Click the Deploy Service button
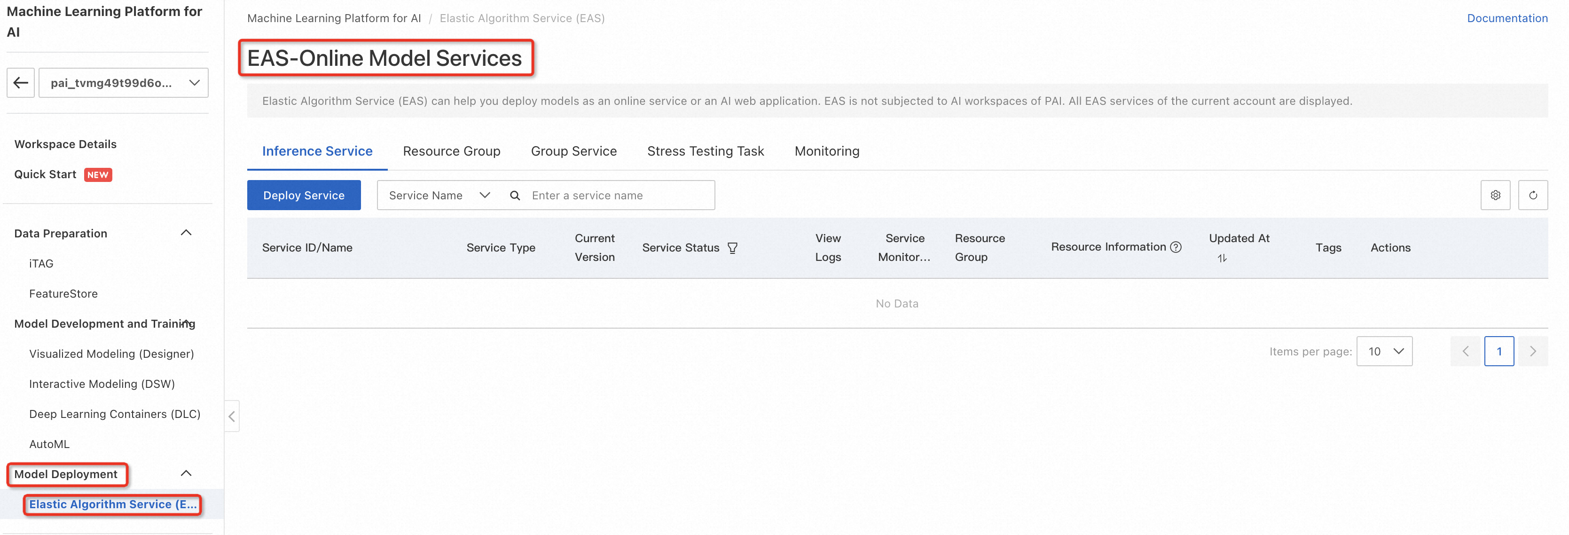This screenshot has height=535, width=1569. click(303, 195)
